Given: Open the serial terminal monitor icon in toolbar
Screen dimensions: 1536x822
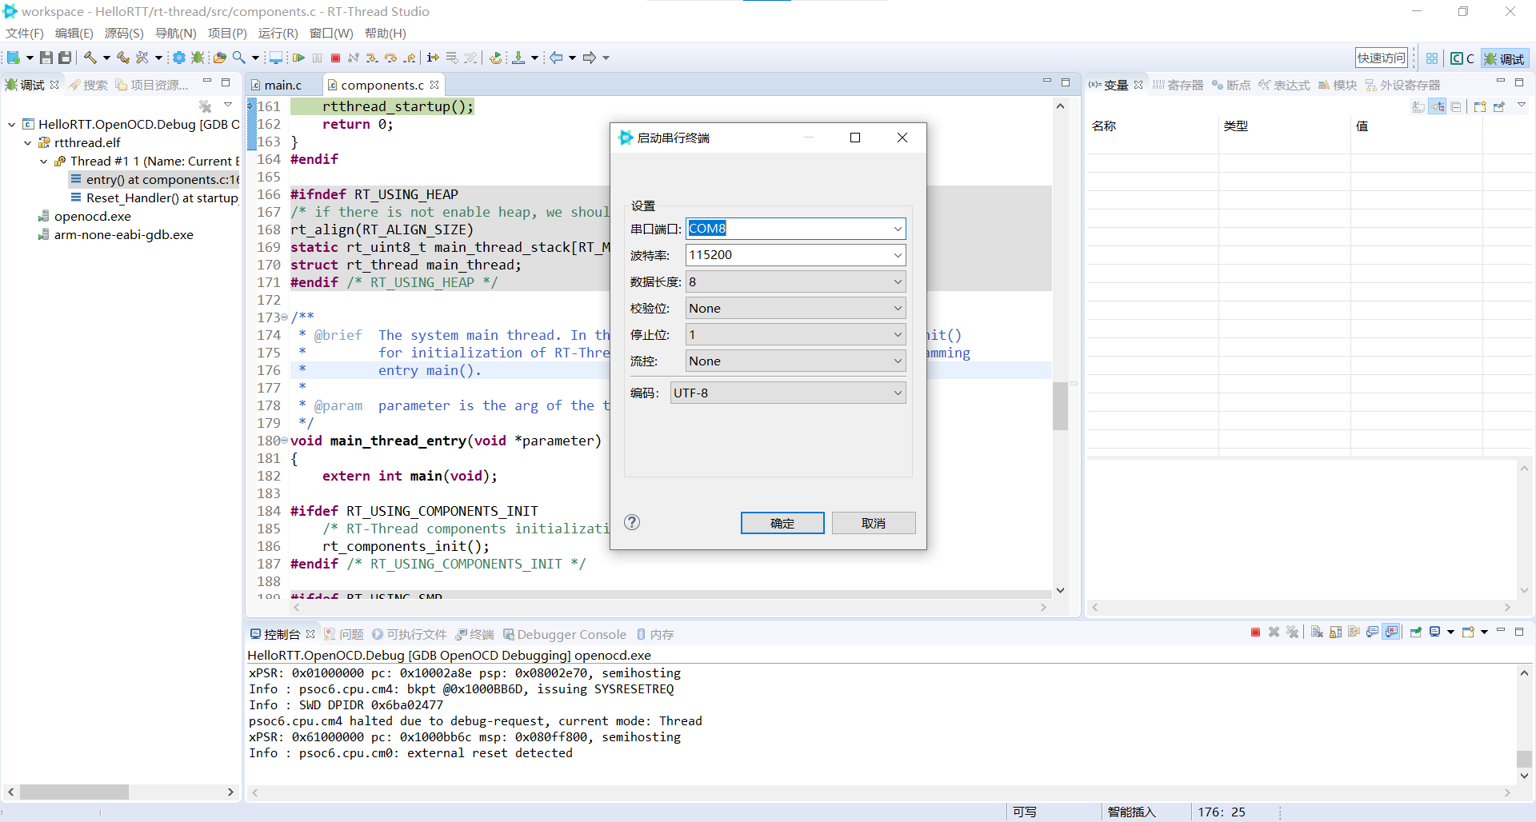Looking at the screenshot, I should point(276,58).
